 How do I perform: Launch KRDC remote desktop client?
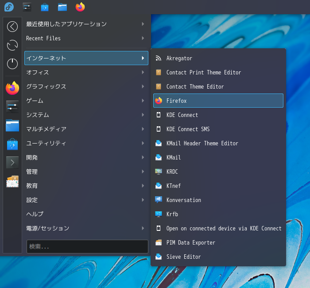(218, 172)
